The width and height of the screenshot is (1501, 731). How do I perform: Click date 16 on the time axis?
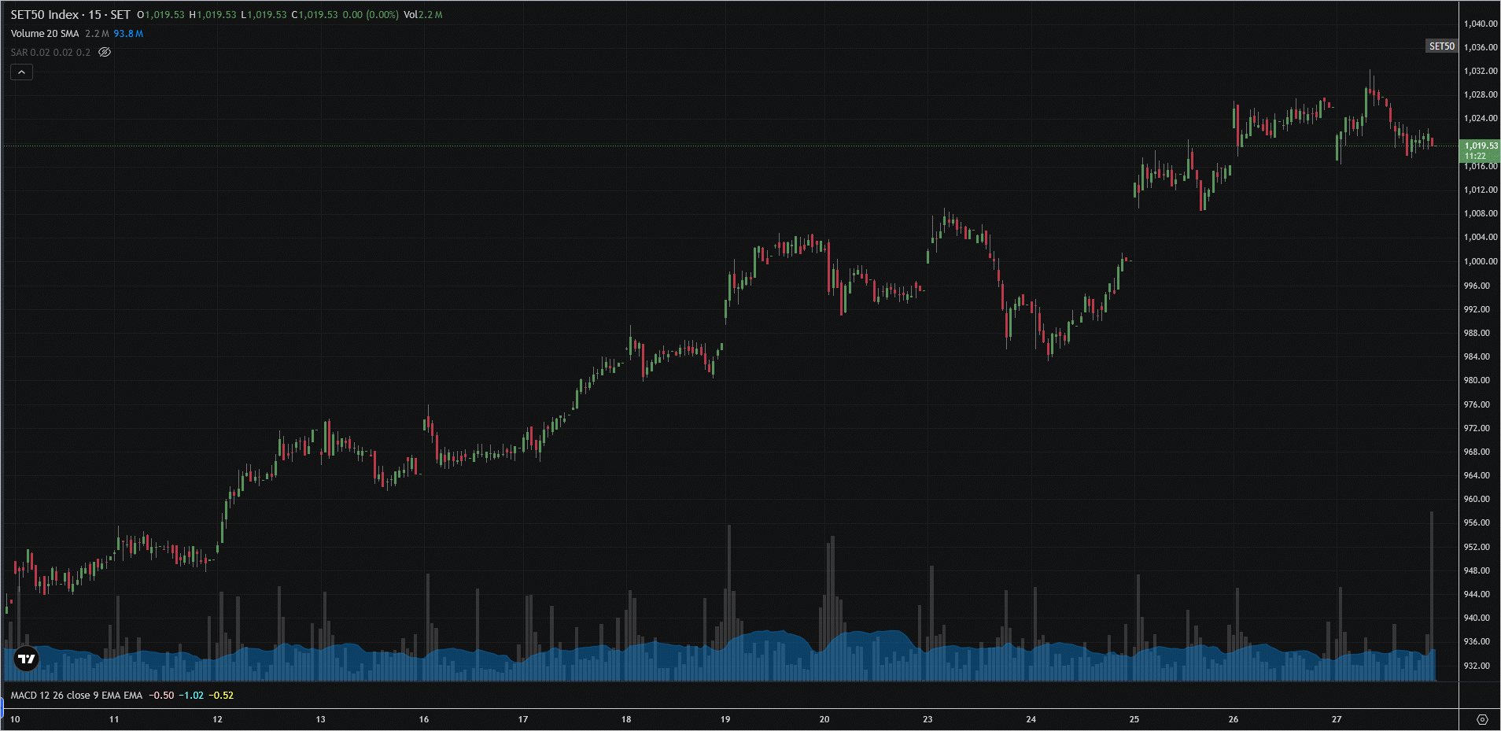point(424,719)
